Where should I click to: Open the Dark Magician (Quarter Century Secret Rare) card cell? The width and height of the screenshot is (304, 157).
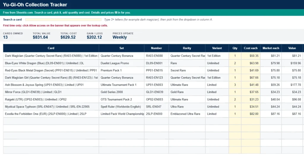click(51, 56)
